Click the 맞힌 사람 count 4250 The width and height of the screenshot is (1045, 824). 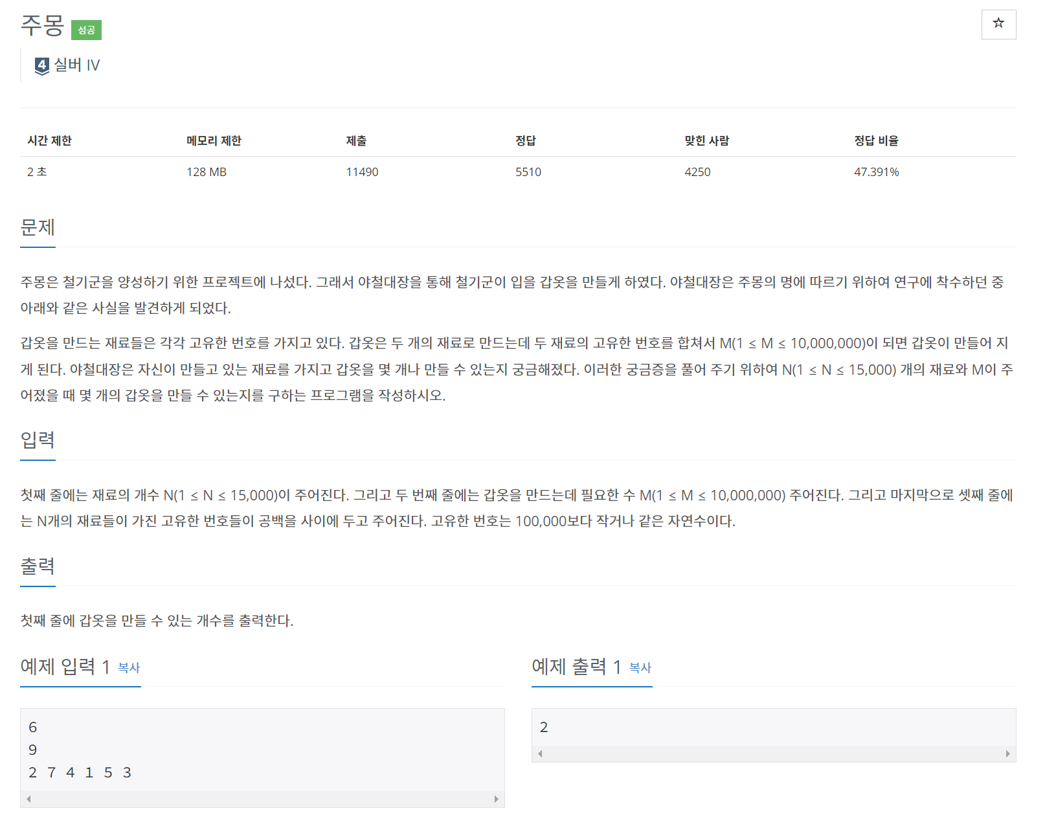tap(697, 172)
